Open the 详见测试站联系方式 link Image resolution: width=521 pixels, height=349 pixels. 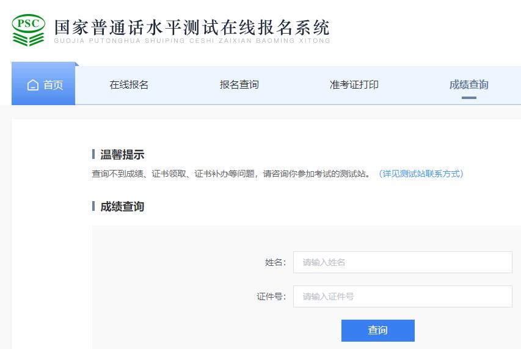(x=421, y=174)
